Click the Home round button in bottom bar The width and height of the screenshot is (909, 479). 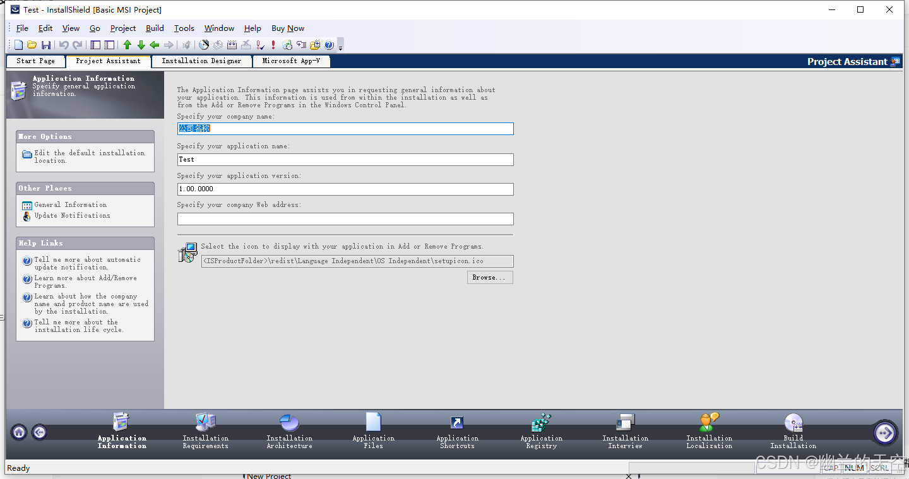19,432
